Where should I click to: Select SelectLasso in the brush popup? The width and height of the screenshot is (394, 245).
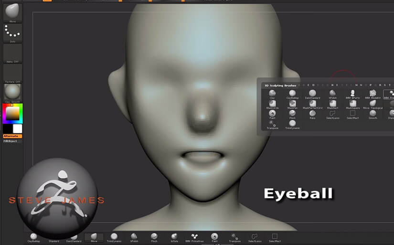(x=333, y=115)
